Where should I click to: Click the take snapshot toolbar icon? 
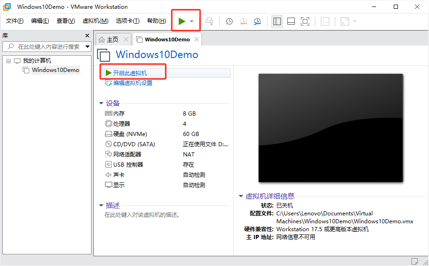229,21
